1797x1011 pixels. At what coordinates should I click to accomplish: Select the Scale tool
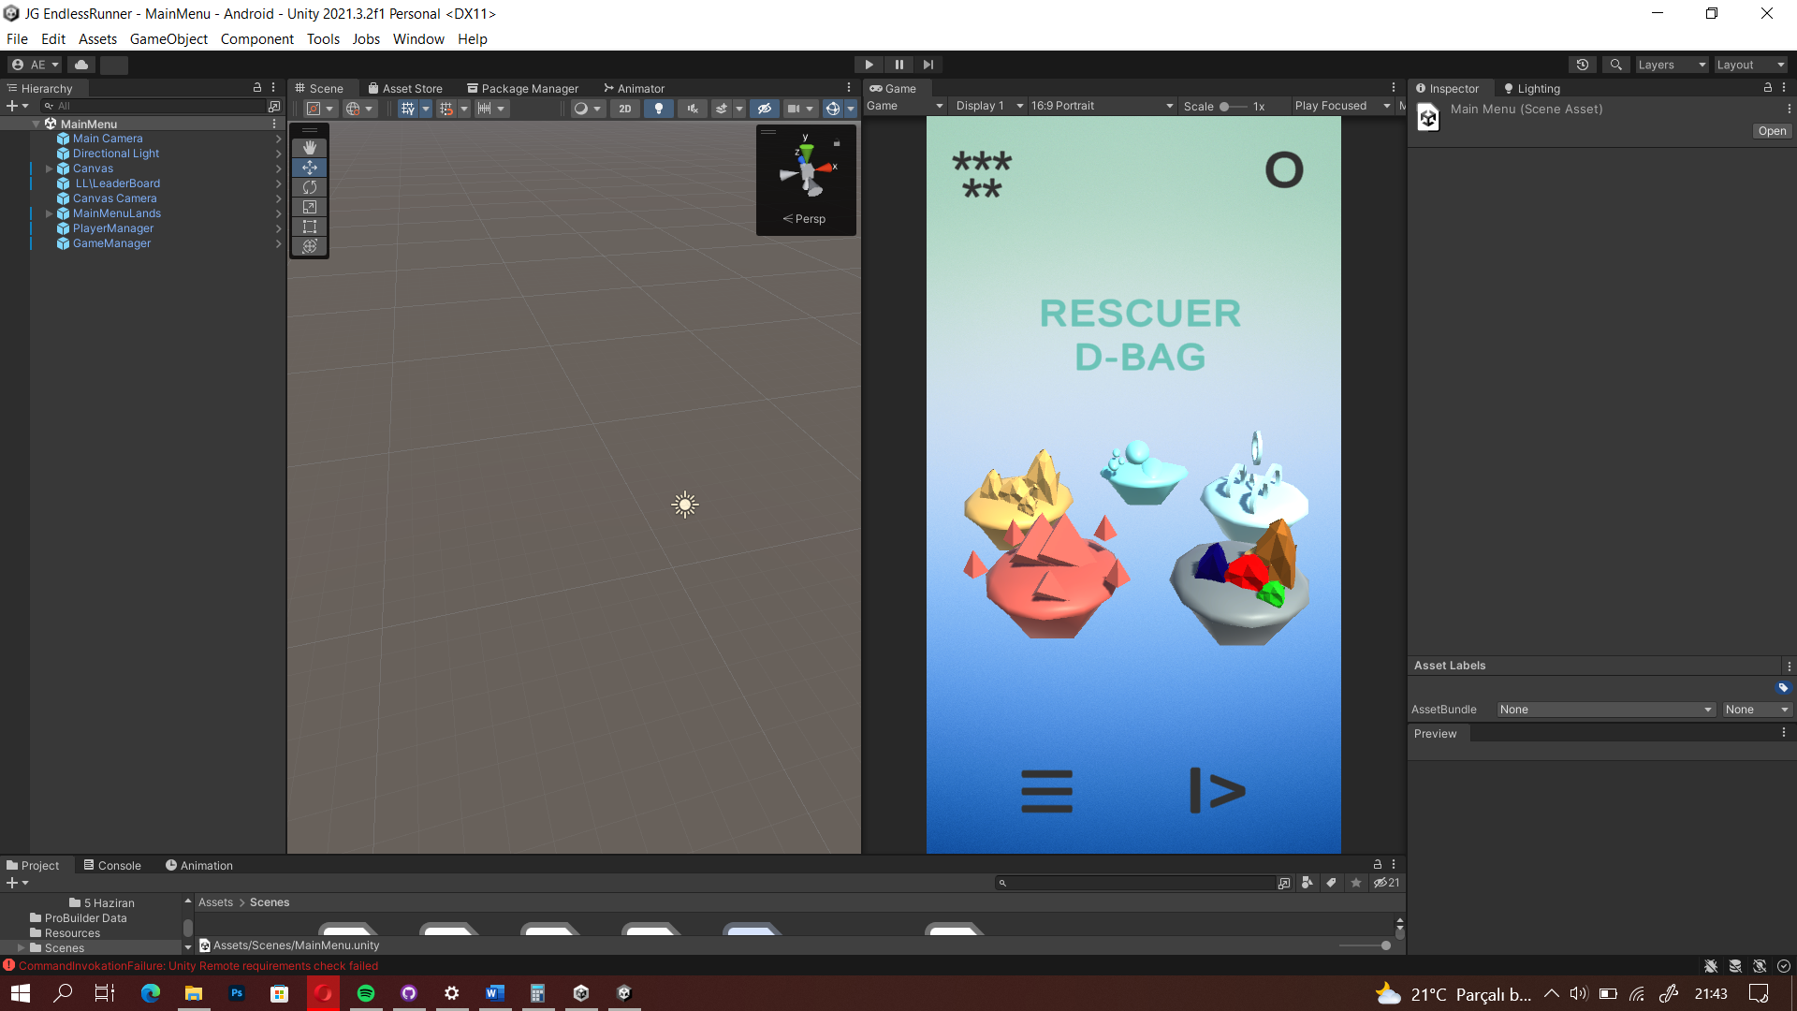pyautogui.click(x=310, y=207)
